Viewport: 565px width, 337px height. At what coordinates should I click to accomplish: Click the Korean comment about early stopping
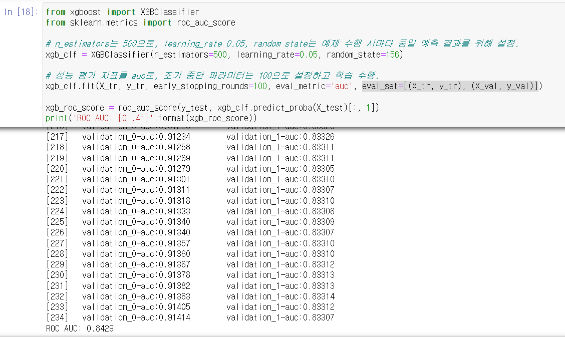[x=212, y=75]
